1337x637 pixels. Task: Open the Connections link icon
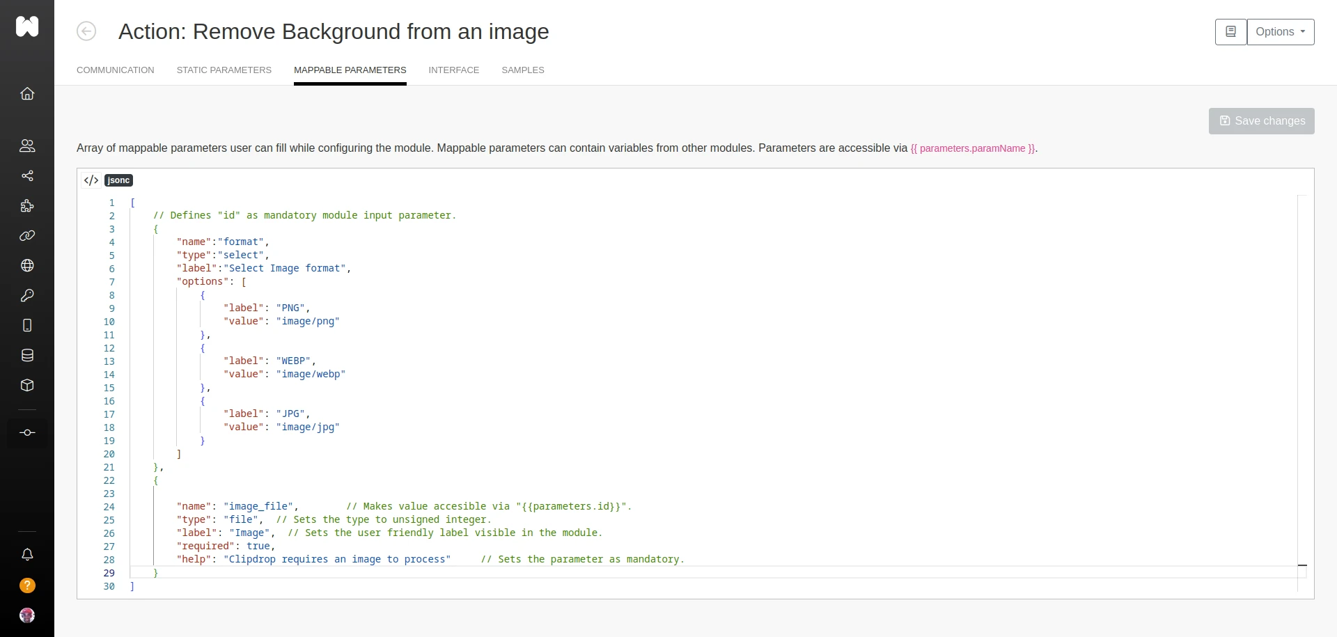point(27,236)
